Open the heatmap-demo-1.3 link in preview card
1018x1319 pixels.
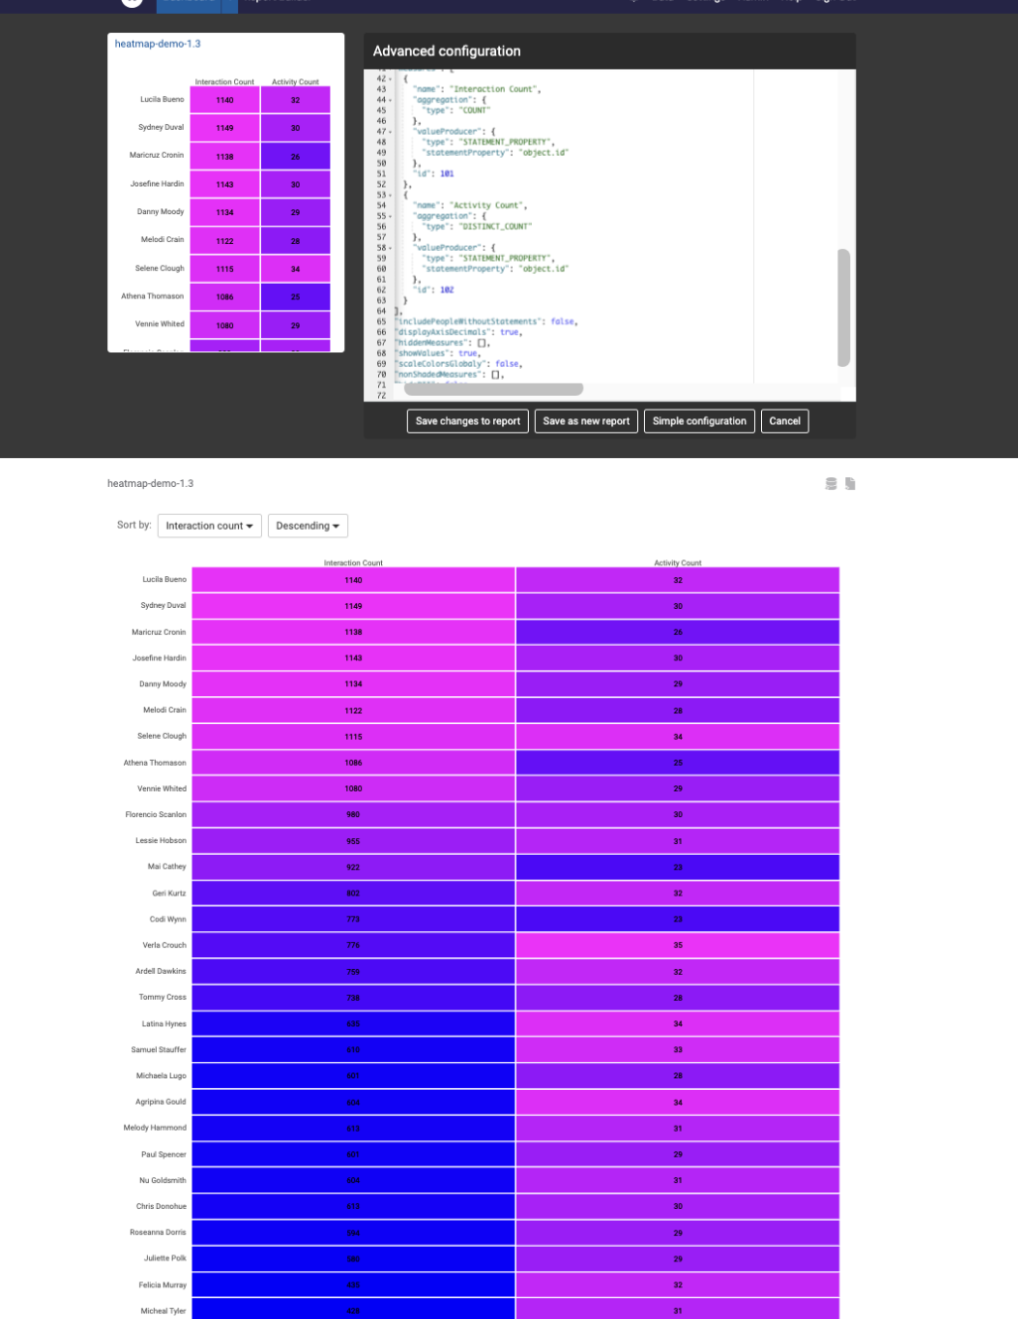tap(158, 44)
